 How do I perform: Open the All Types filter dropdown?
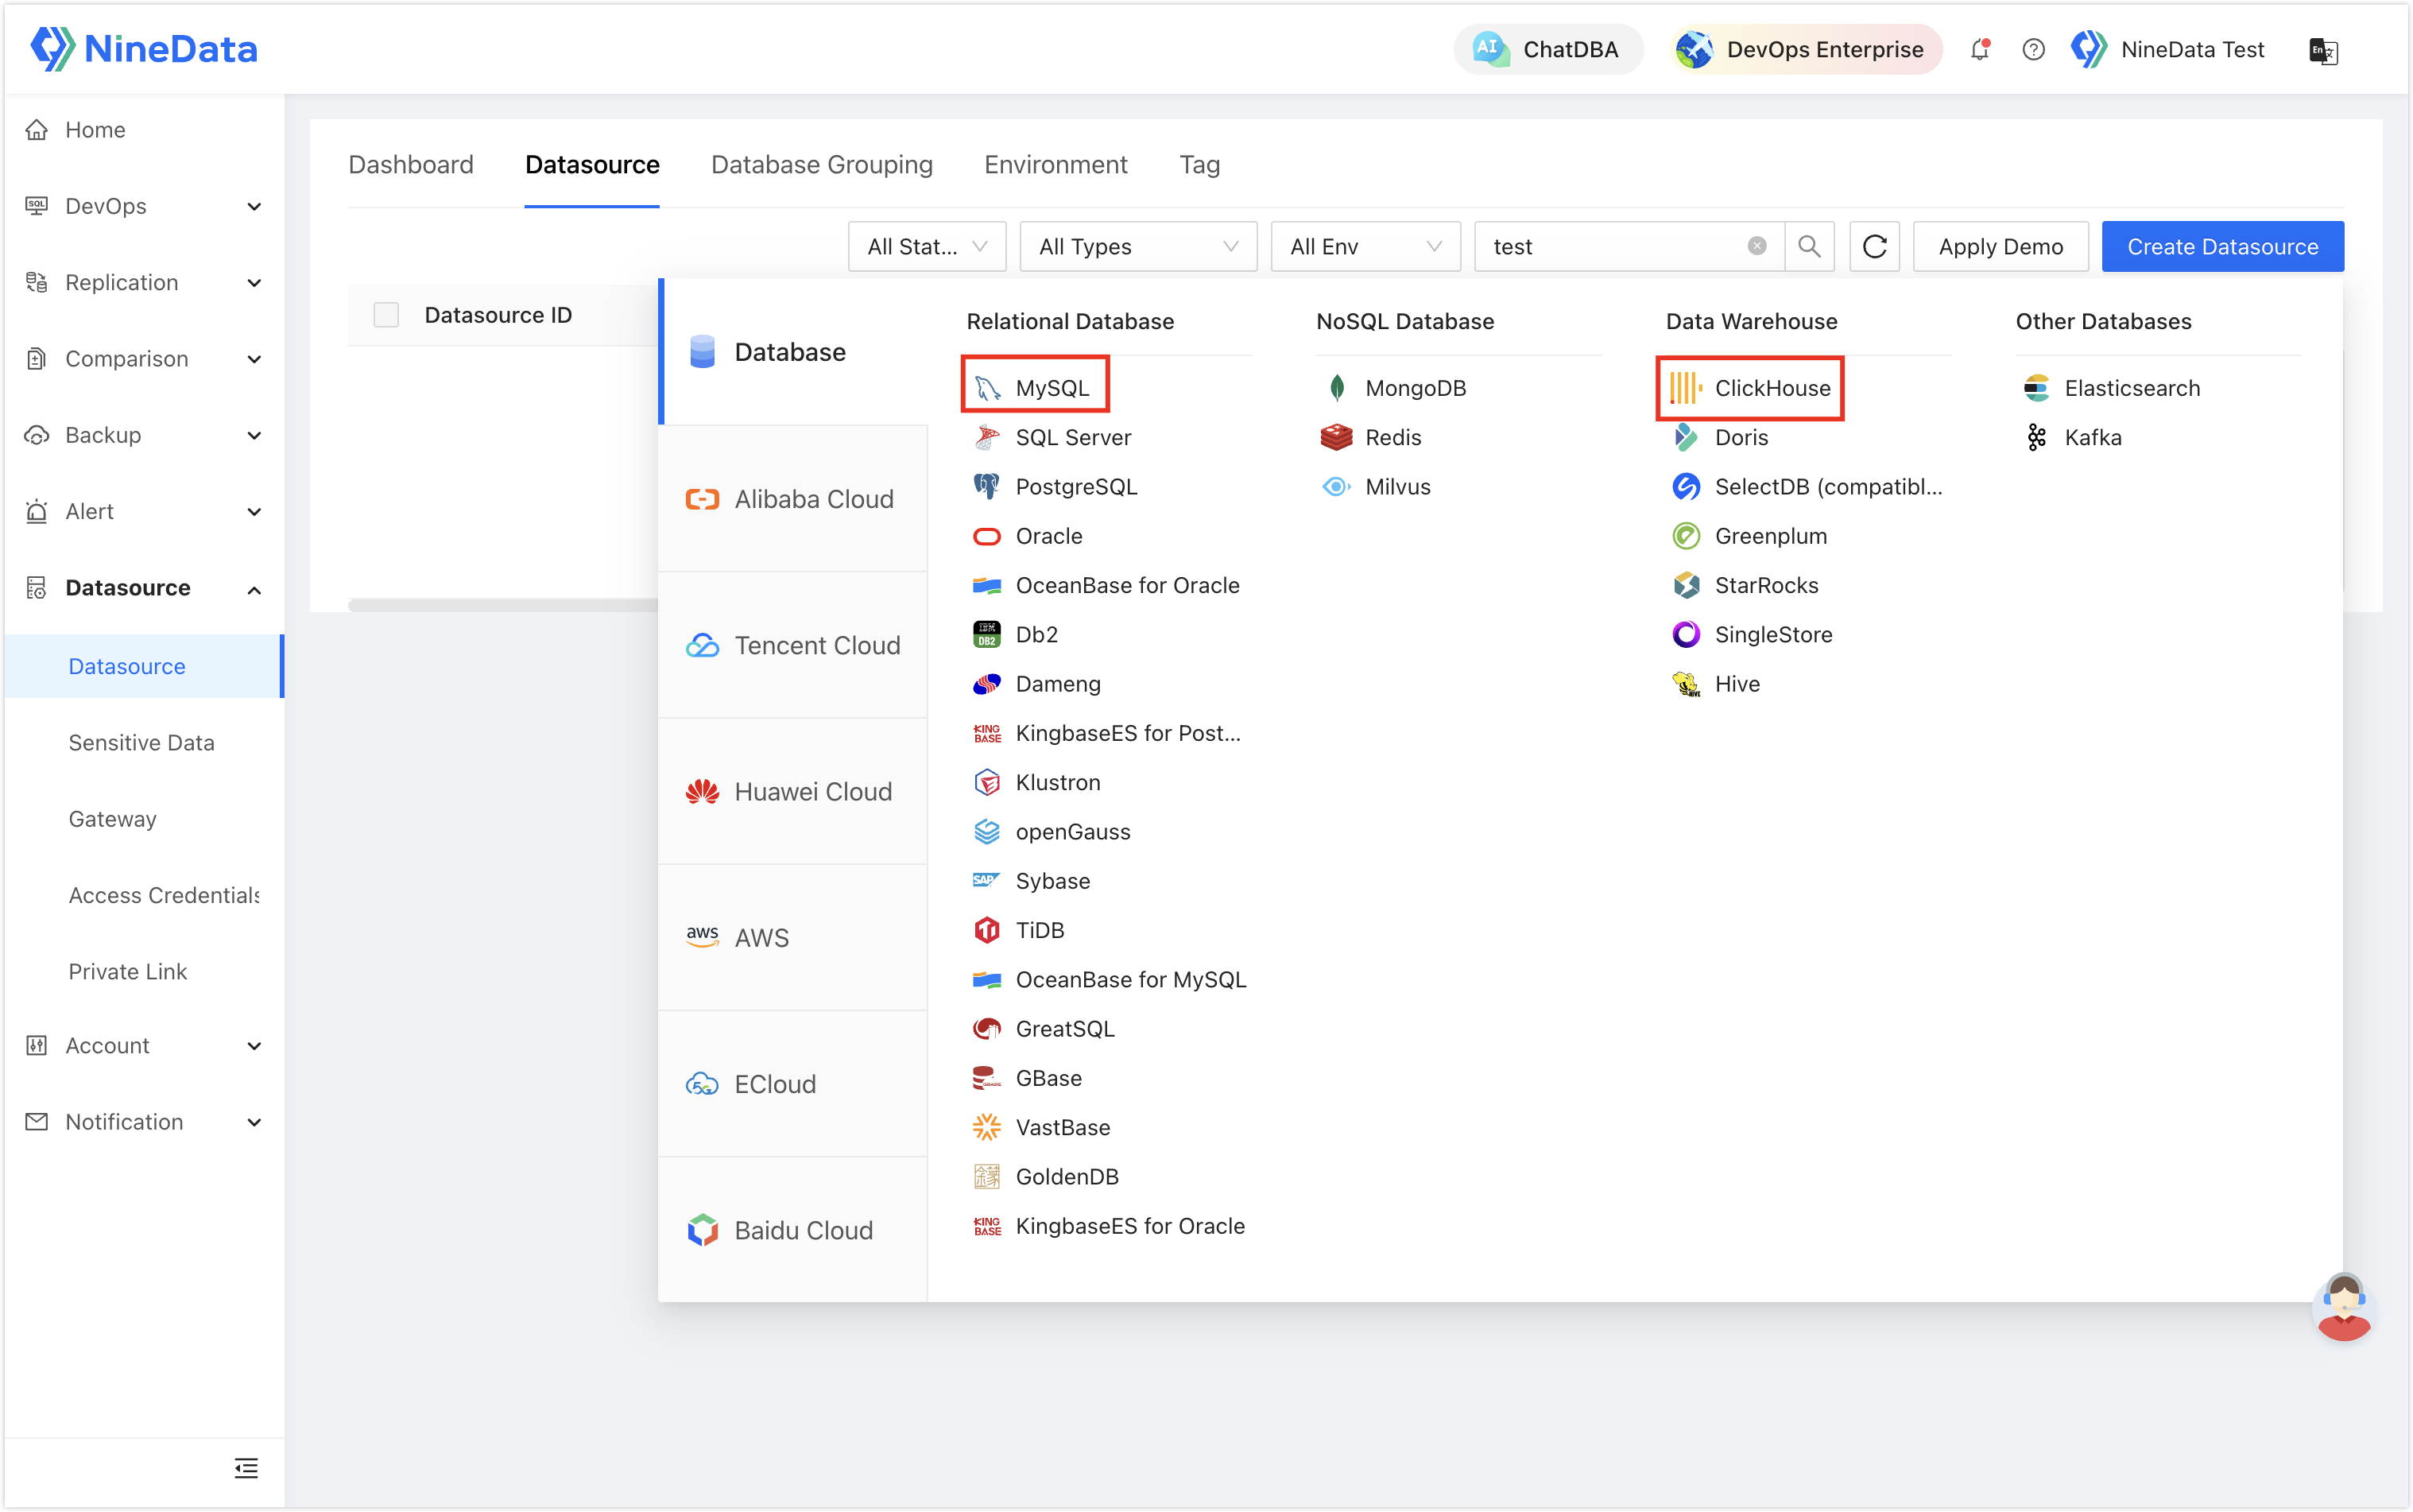click(1137, 246)
